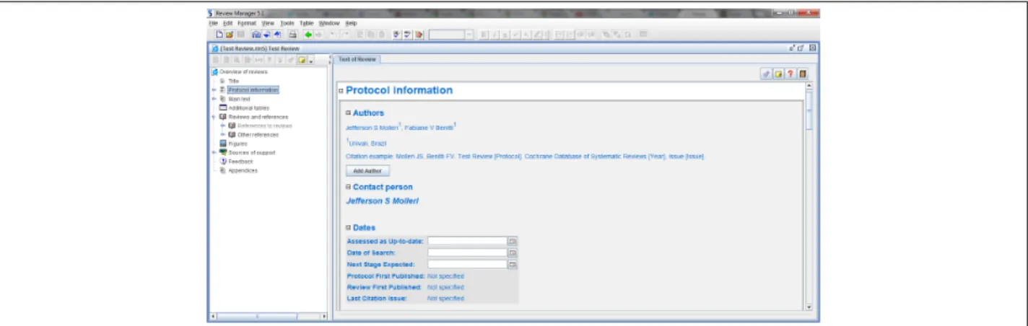
Task: Collapse the Protocol information heading
Action: pos(341,91)
